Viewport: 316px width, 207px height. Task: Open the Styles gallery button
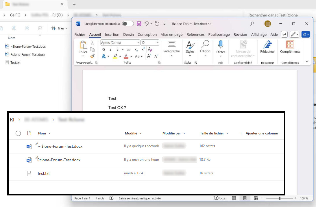[190, 48]
